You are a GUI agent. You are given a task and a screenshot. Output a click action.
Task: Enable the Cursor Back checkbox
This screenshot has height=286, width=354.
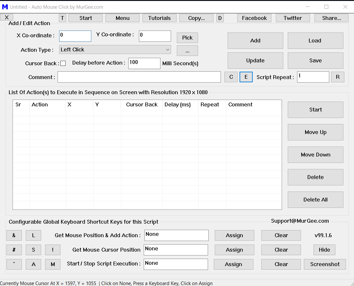[x=63, y=63]
